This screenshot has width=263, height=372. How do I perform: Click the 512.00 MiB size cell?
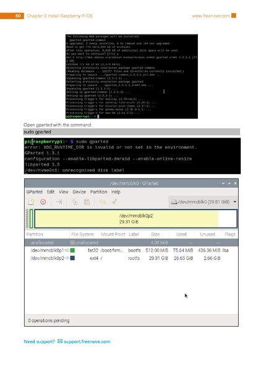pos(157,250)
